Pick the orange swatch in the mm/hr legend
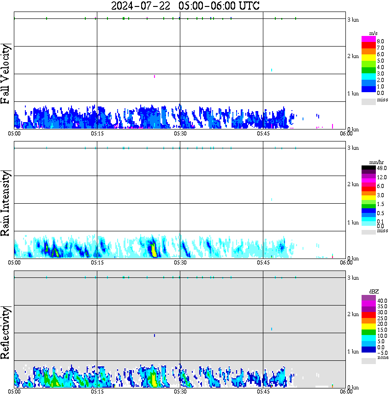Viewport: 392px width, 400px height. tap(368, 194)
